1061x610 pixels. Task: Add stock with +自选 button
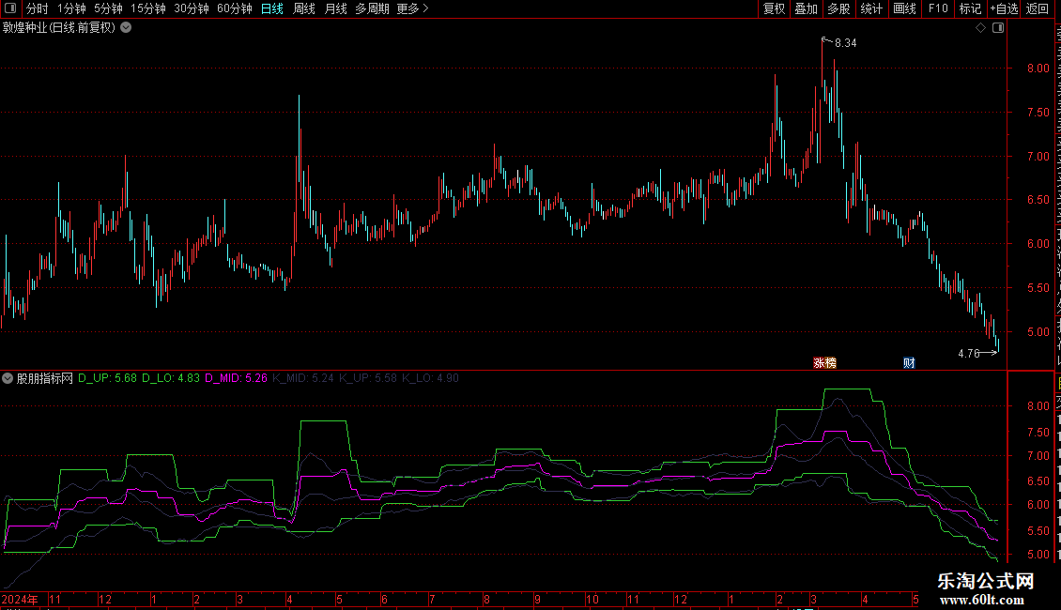pos(1004,8)
